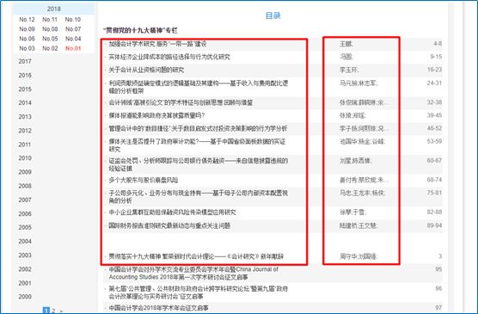Image resolution: width=478 pixels, height=314 pixels.
Task: Select highlighted issue No.01 of 2018
Action: point(73,48)
